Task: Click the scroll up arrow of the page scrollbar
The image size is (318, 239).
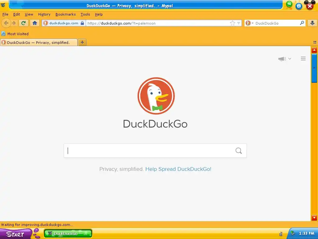Action: pyautogui.click(x=314, y=50)
